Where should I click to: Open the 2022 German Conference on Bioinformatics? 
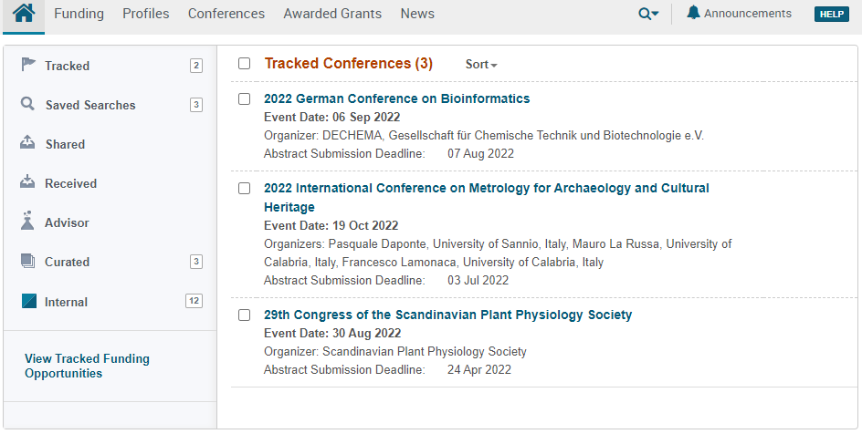396,98
